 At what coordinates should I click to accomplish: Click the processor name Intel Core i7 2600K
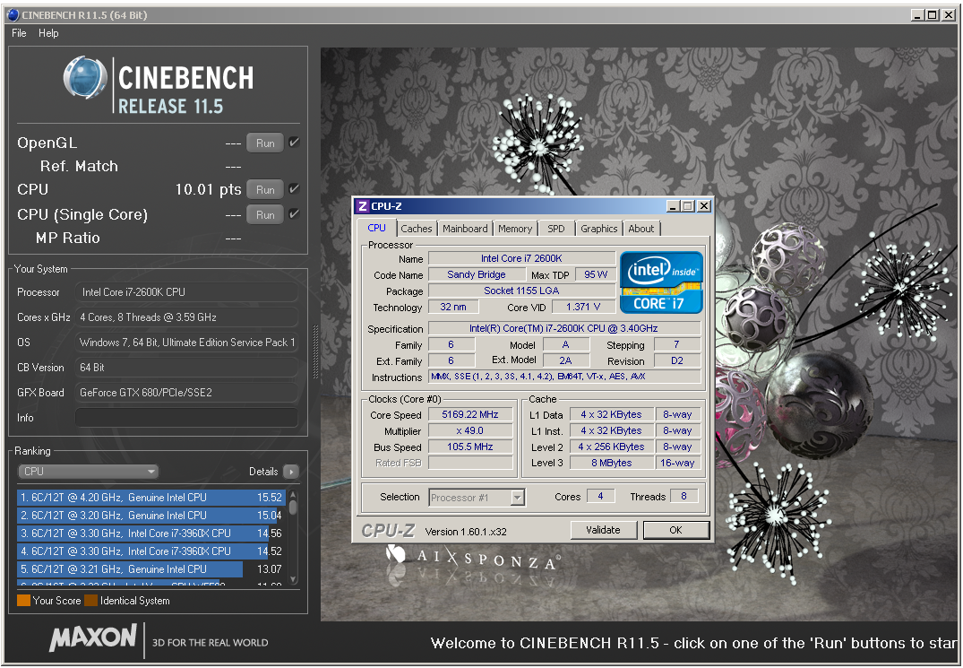tap(521, 259)
